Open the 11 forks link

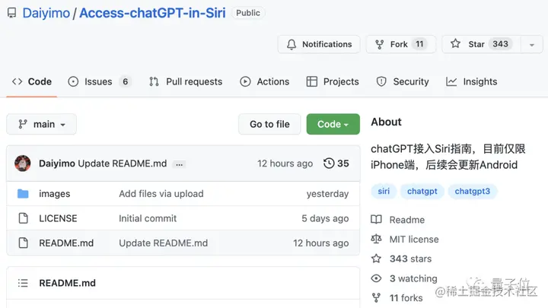click(x=406, y=298)
